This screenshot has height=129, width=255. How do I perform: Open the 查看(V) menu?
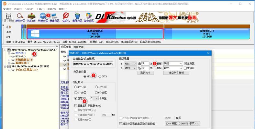pos(51,9)
